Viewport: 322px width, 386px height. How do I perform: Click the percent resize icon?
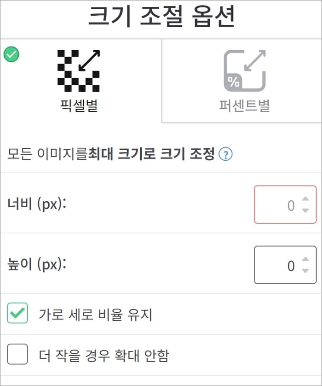(245, 70)
